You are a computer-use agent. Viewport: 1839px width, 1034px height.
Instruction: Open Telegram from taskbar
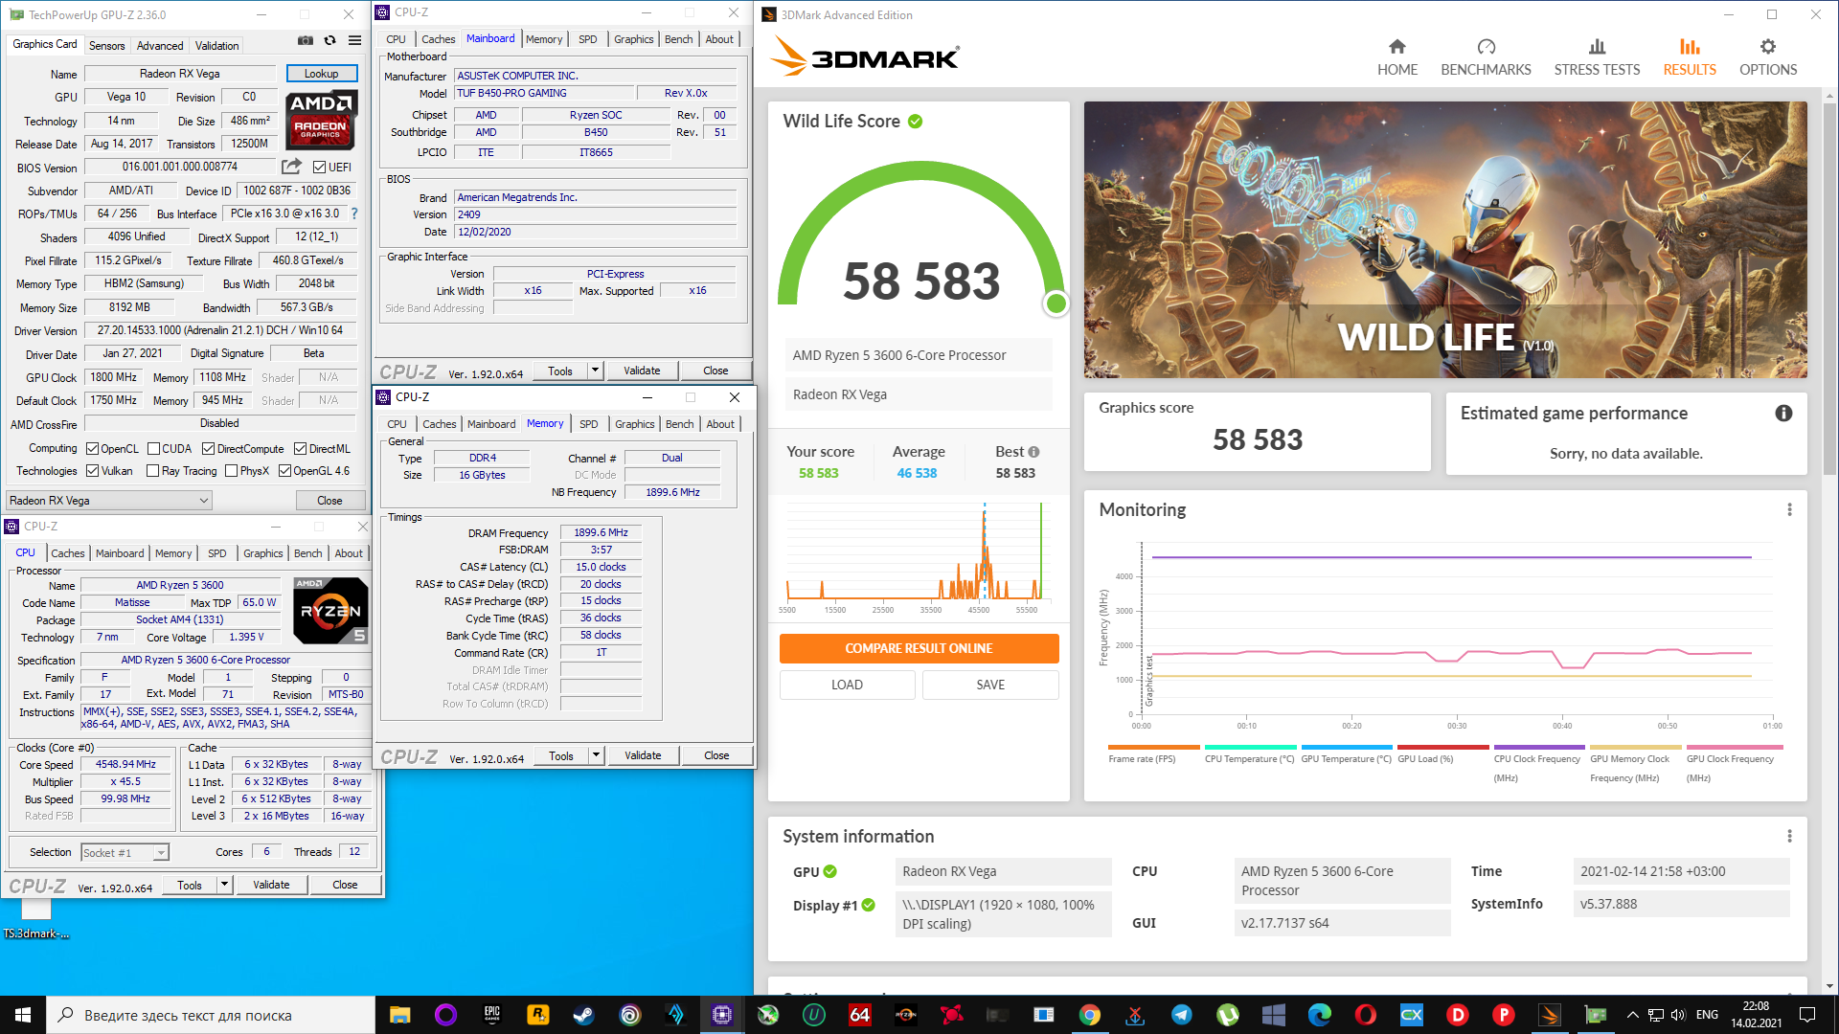pos(1182,1015)
